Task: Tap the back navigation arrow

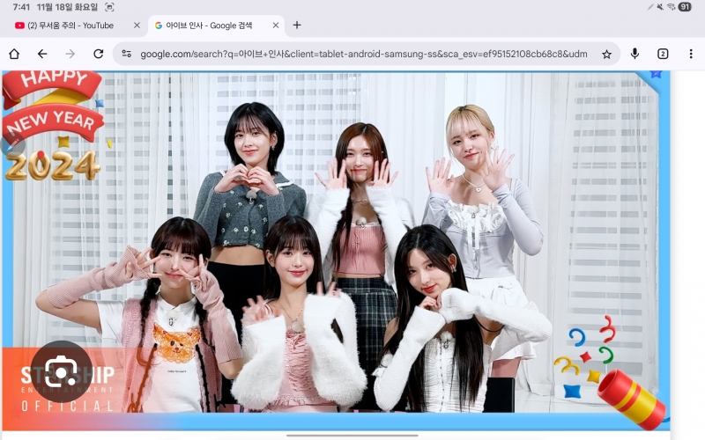Action: click(x=42, y=54)
